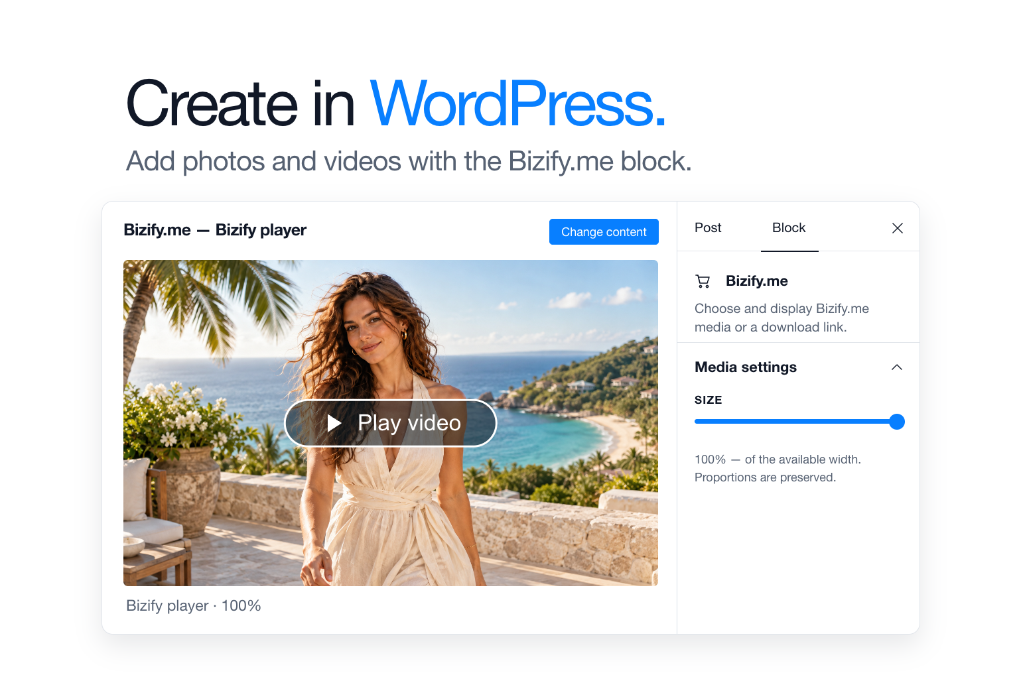The image size is (1019, 679).
Task: Click the Bizify.me block name in sidebar
Action: pos(757,281)
